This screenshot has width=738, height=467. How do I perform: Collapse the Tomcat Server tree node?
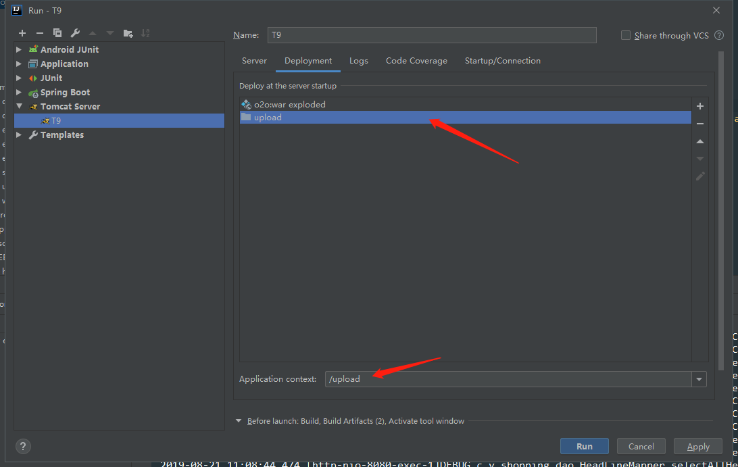(x=19, y=106)
